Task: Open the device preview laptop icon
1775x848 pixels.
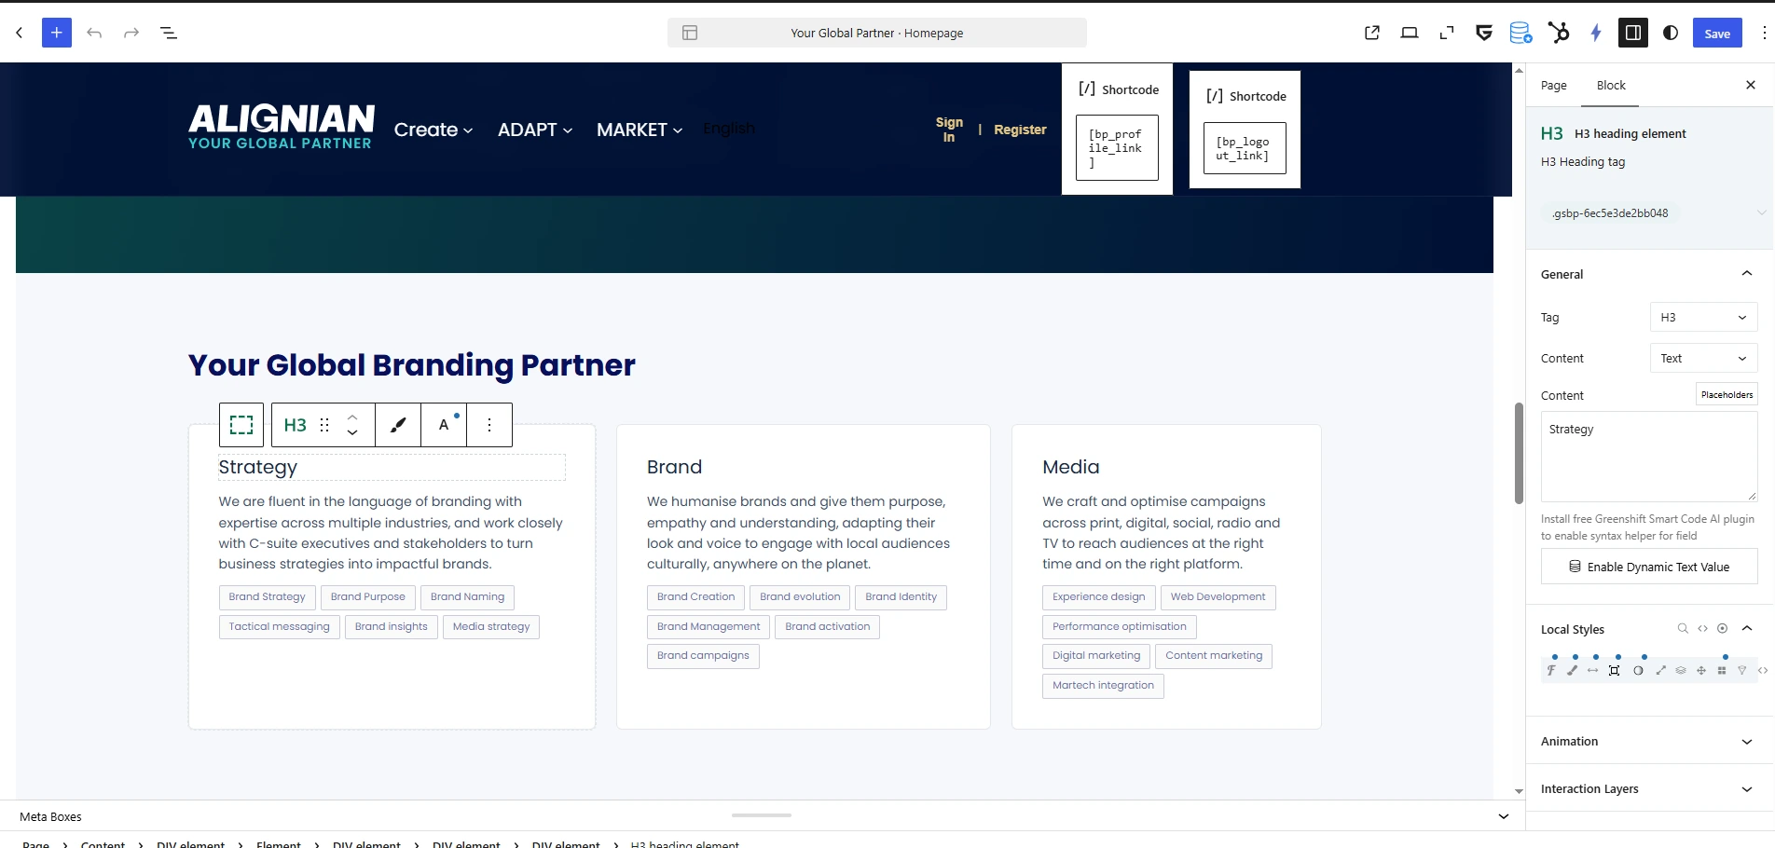Action: point(1410,33)
